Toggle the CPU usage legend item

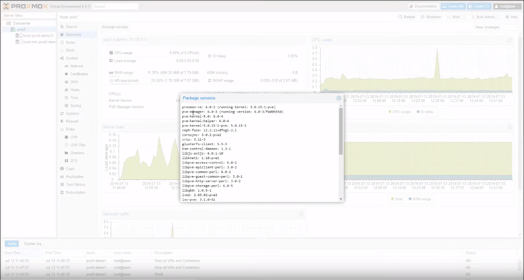(400, 112)
